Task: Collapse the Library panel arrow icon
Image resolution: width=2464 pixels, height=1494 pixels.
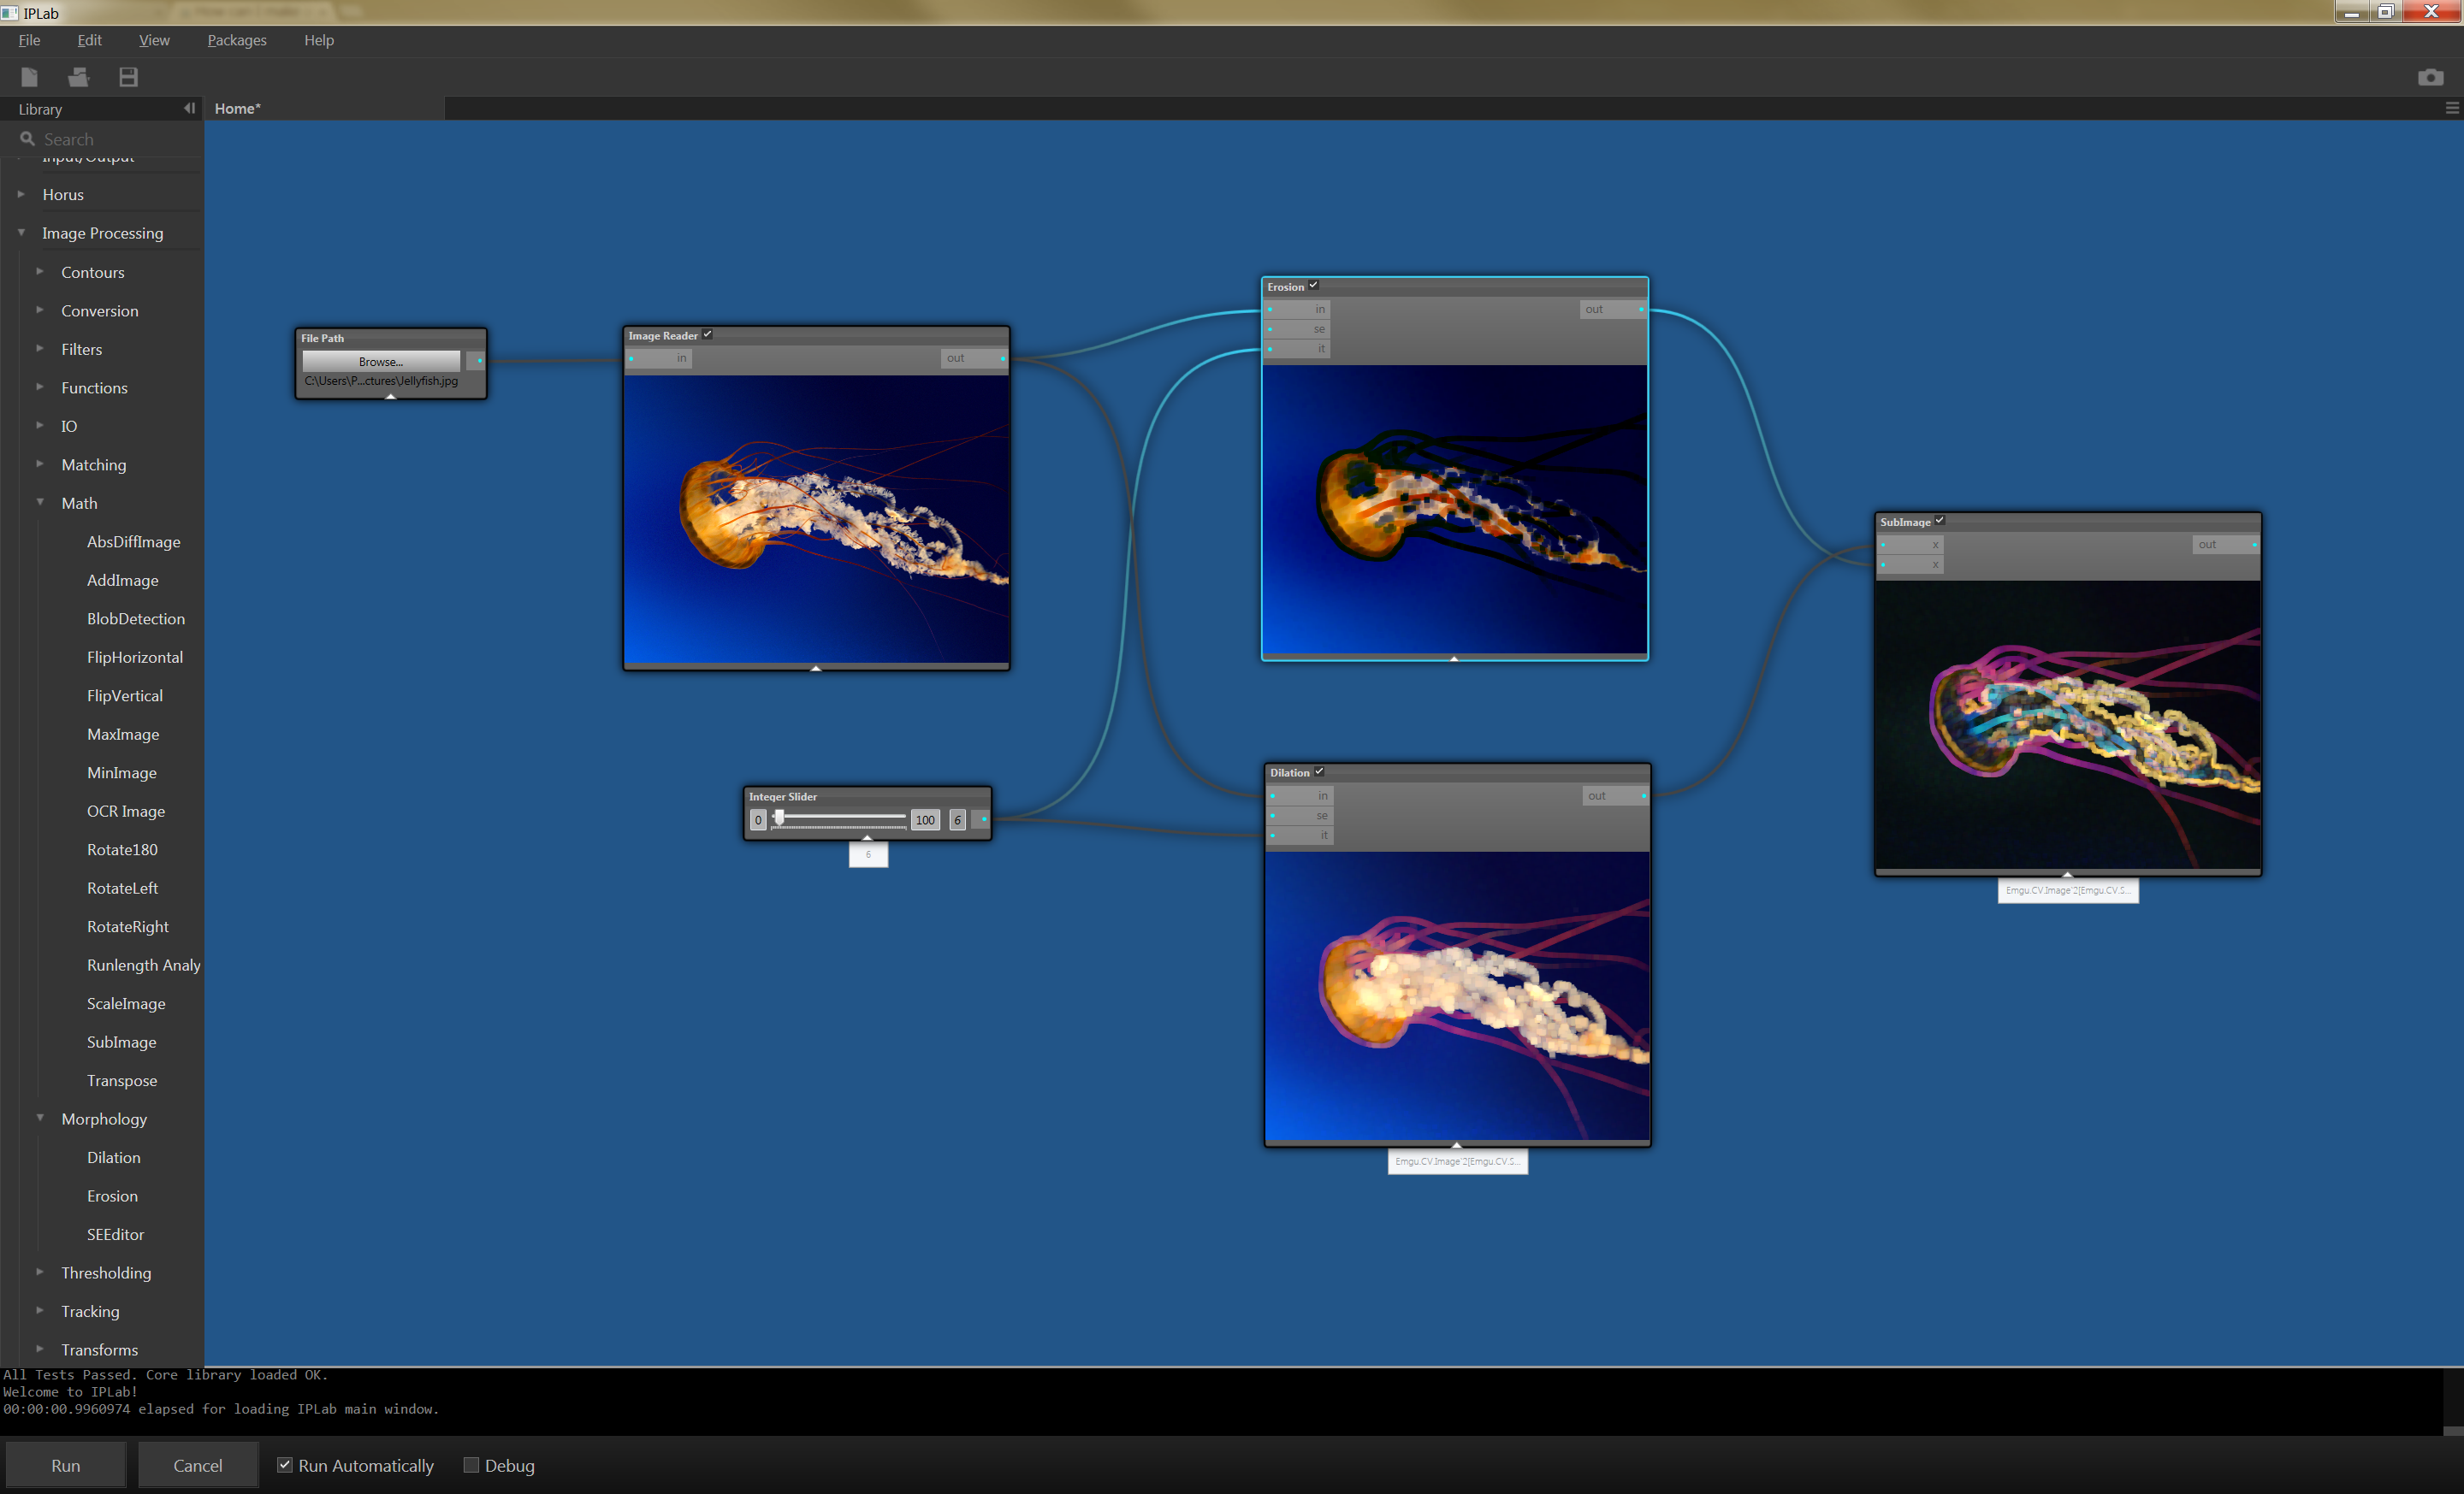Action: click(x=189, y=108)
